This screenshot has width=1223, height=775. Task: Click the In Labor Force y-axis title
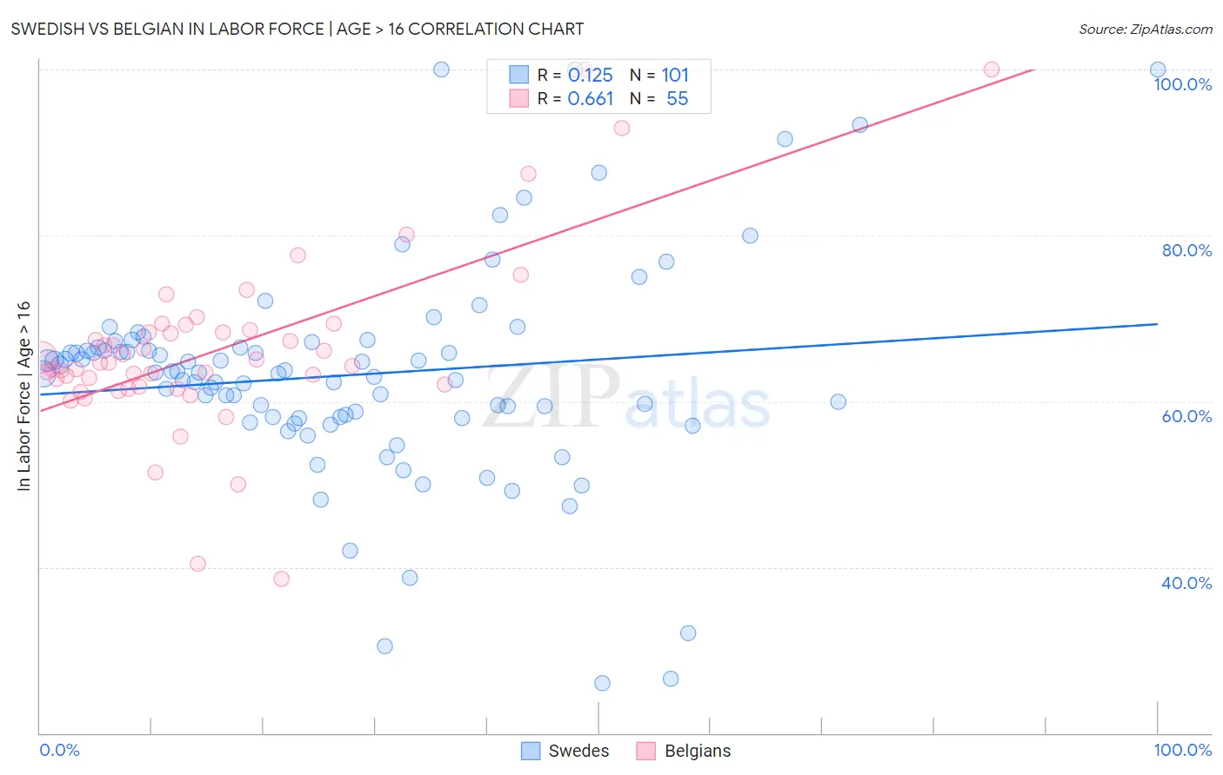23,396
